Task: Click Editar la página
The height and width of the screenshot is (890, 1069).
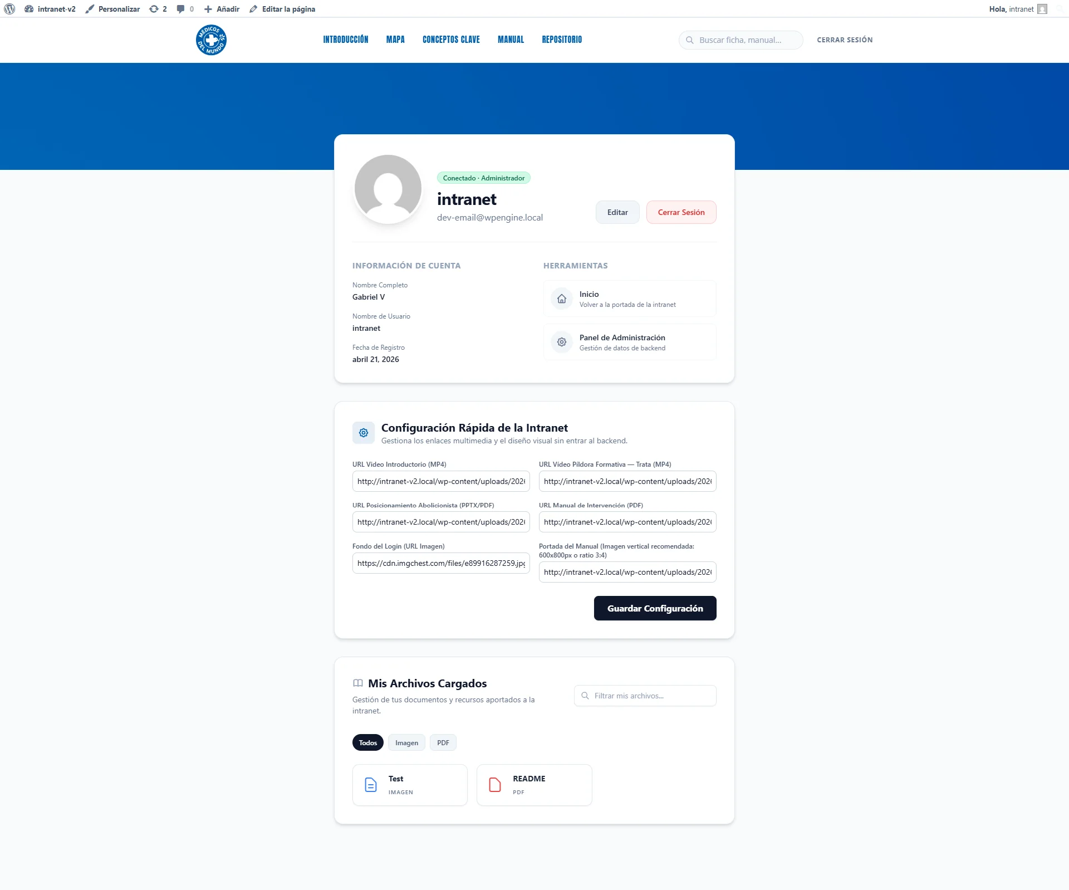Action: pos(282,9)
